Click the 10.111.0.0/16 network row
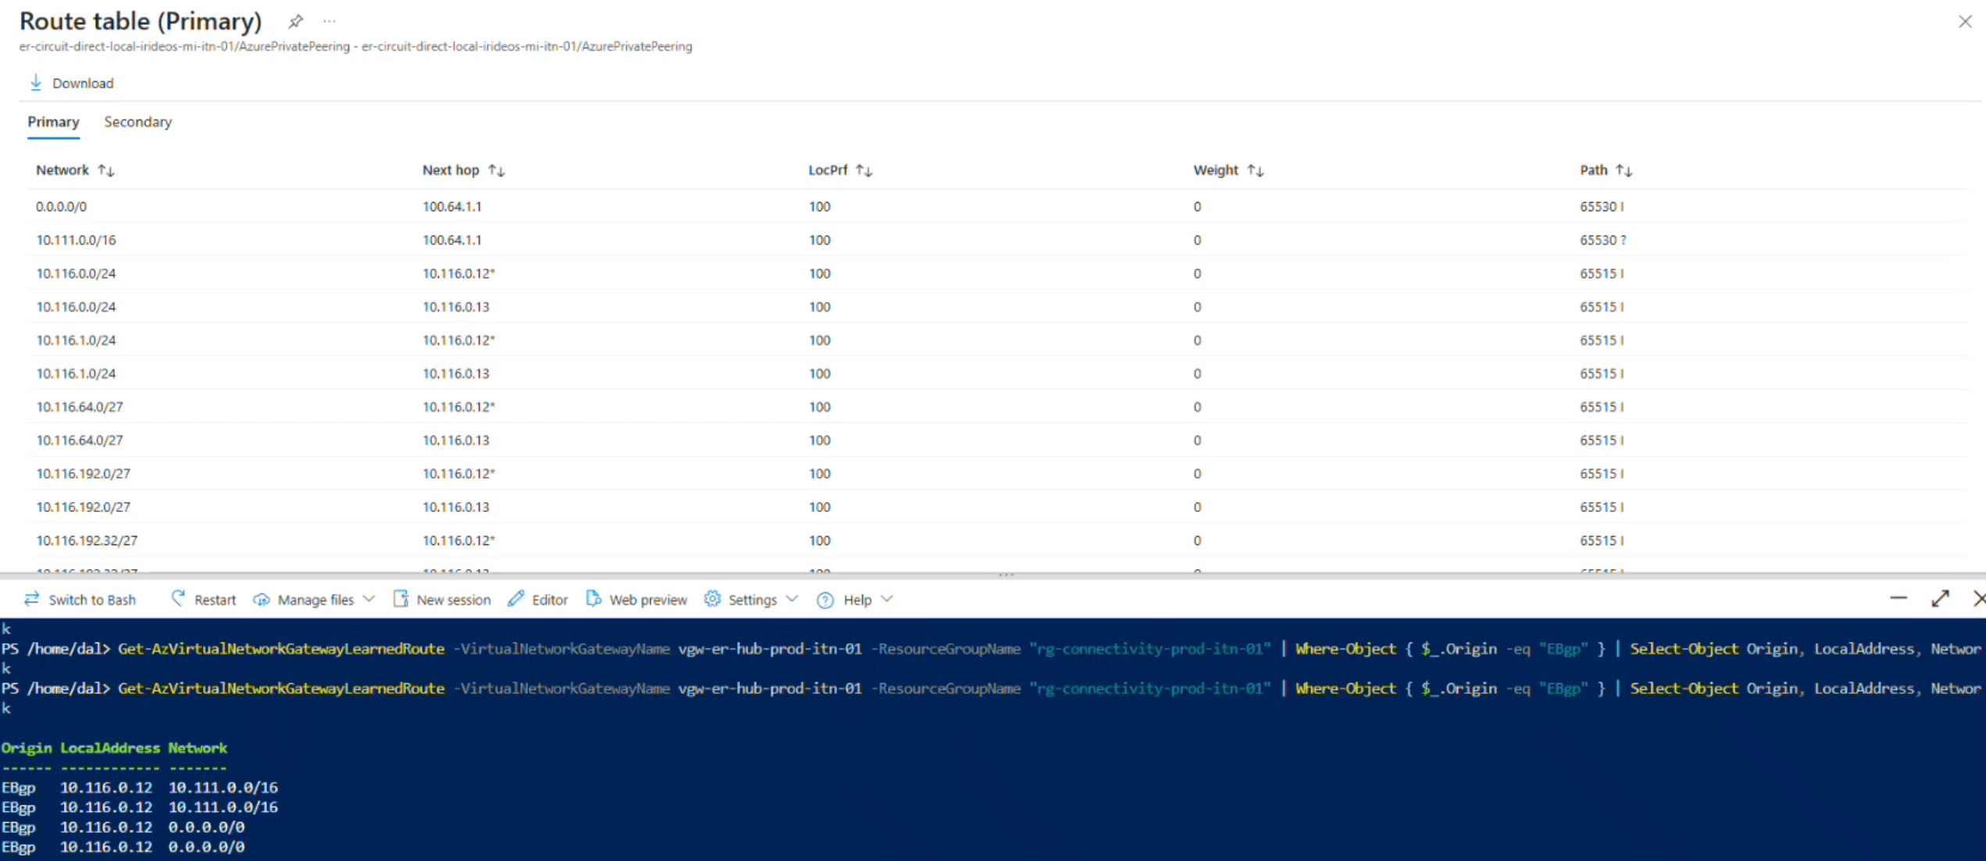This screenshot has height=861, width=1986. click(76, 240)
